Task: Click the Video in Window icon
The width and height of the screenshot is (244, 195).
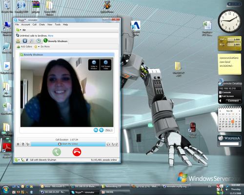Action: (94, 65)
